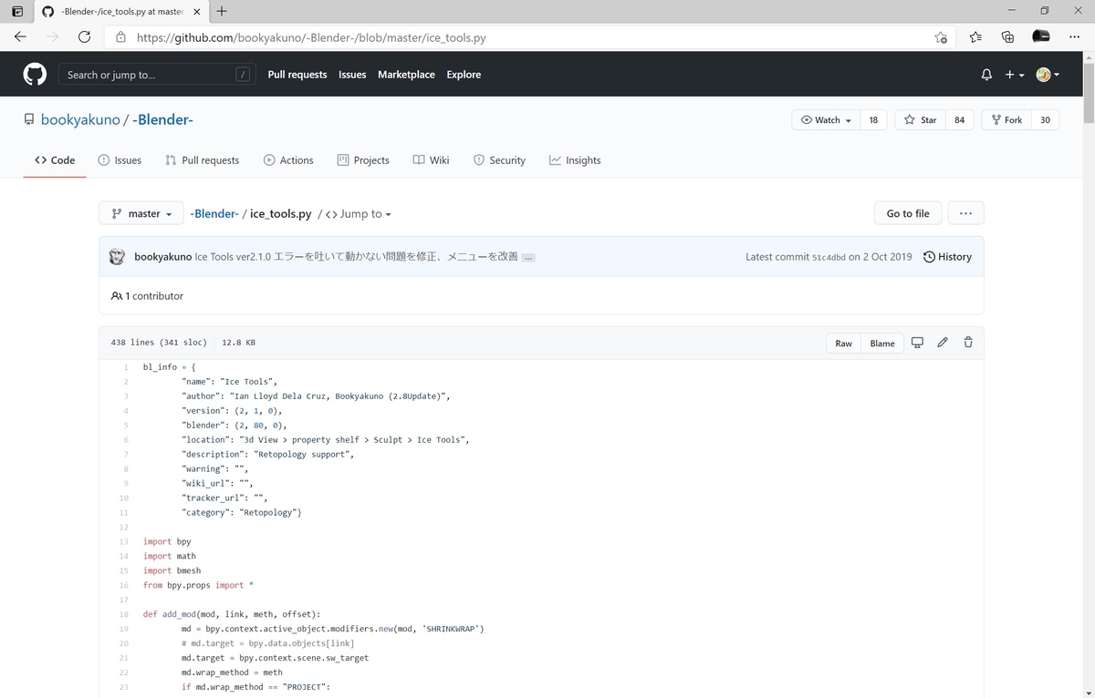Screen dimensions: 1095x698
Task: Open the browser settings ellipsis menu
Action: (1073, 37)
